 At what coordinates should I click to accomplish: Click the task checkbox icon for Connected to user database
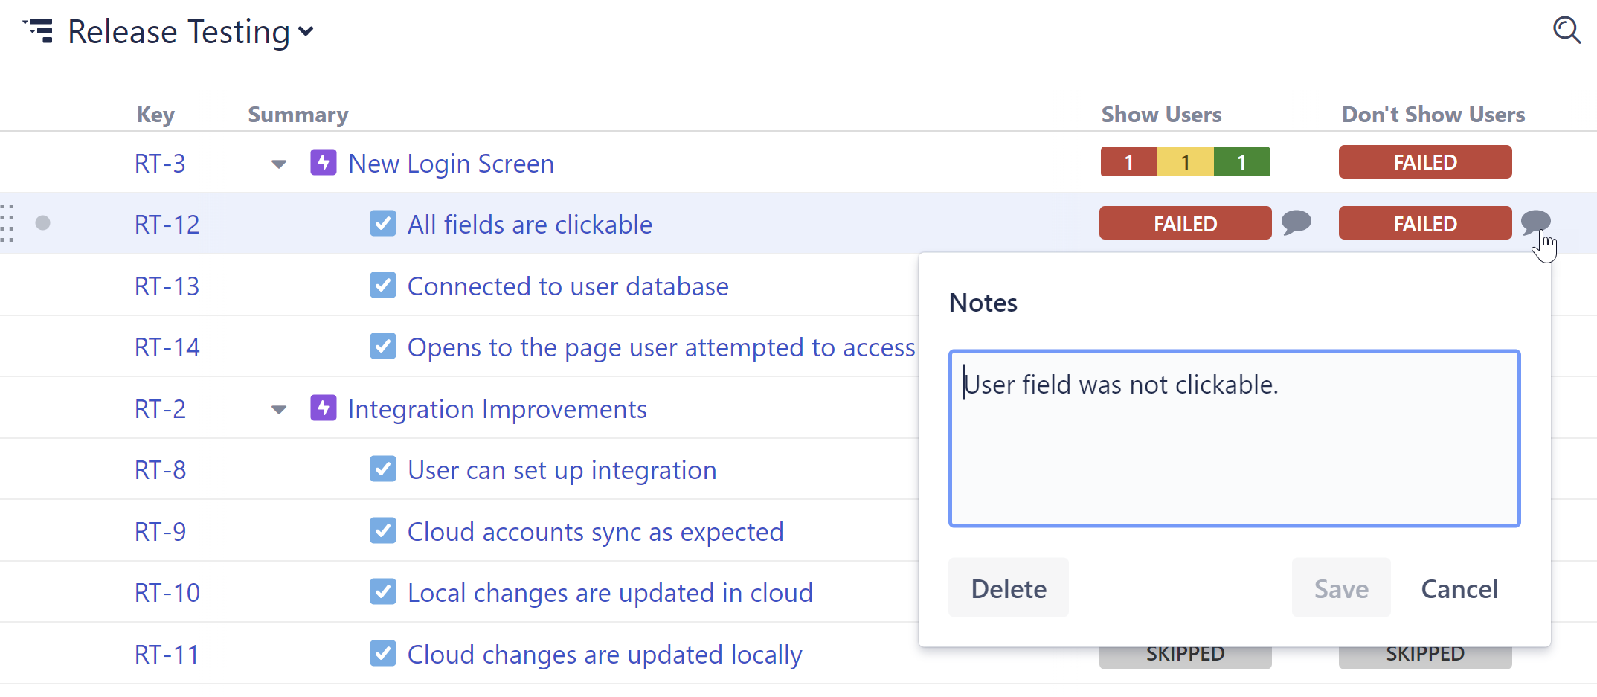pos(383,286)
